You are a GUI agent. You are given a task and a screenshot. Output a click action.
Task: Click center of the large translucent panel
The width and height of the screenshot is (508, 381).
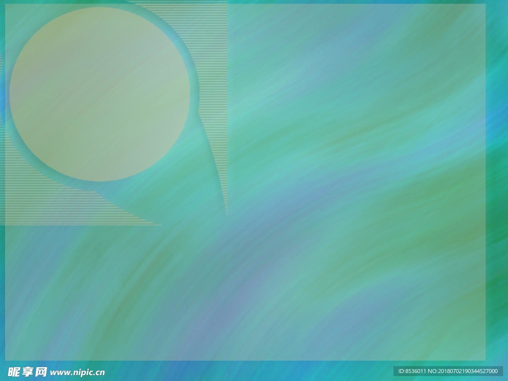pyautogui.click(x=246, y=183)
